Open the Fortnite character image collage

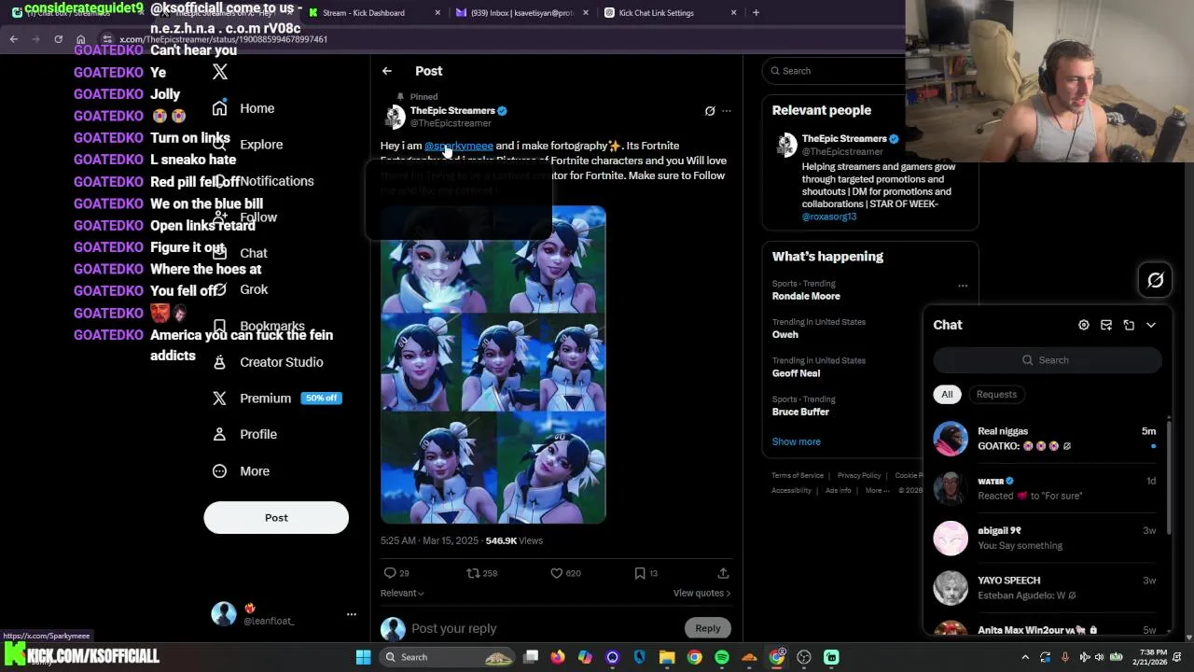click(493, 365)
